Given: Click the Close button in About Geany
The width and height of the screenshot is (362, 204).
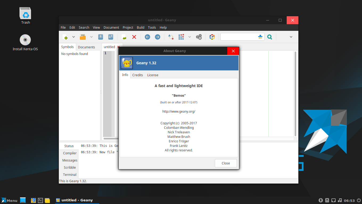Looking at the screenshot, I should point(226,163).
